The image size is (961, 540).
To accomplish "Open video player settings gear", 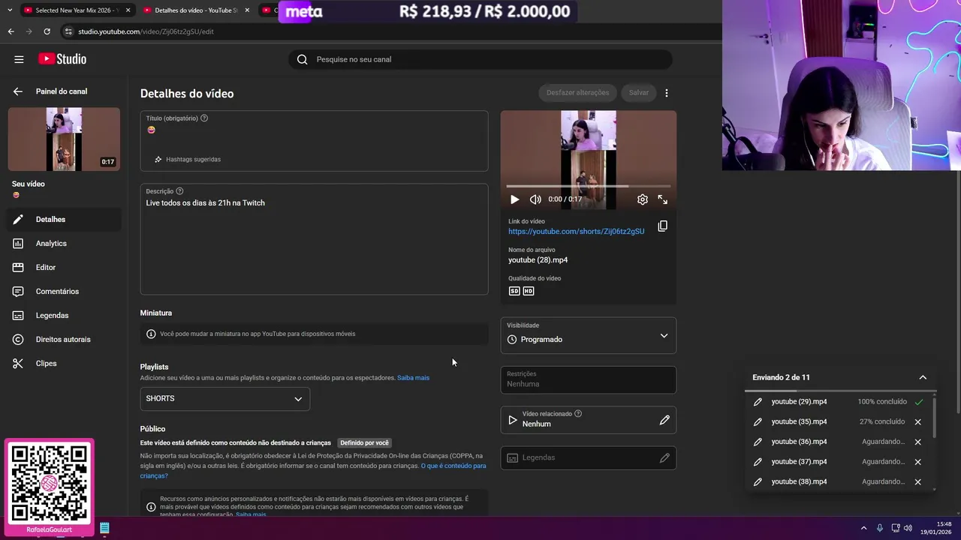I will (x=643, y=199).
